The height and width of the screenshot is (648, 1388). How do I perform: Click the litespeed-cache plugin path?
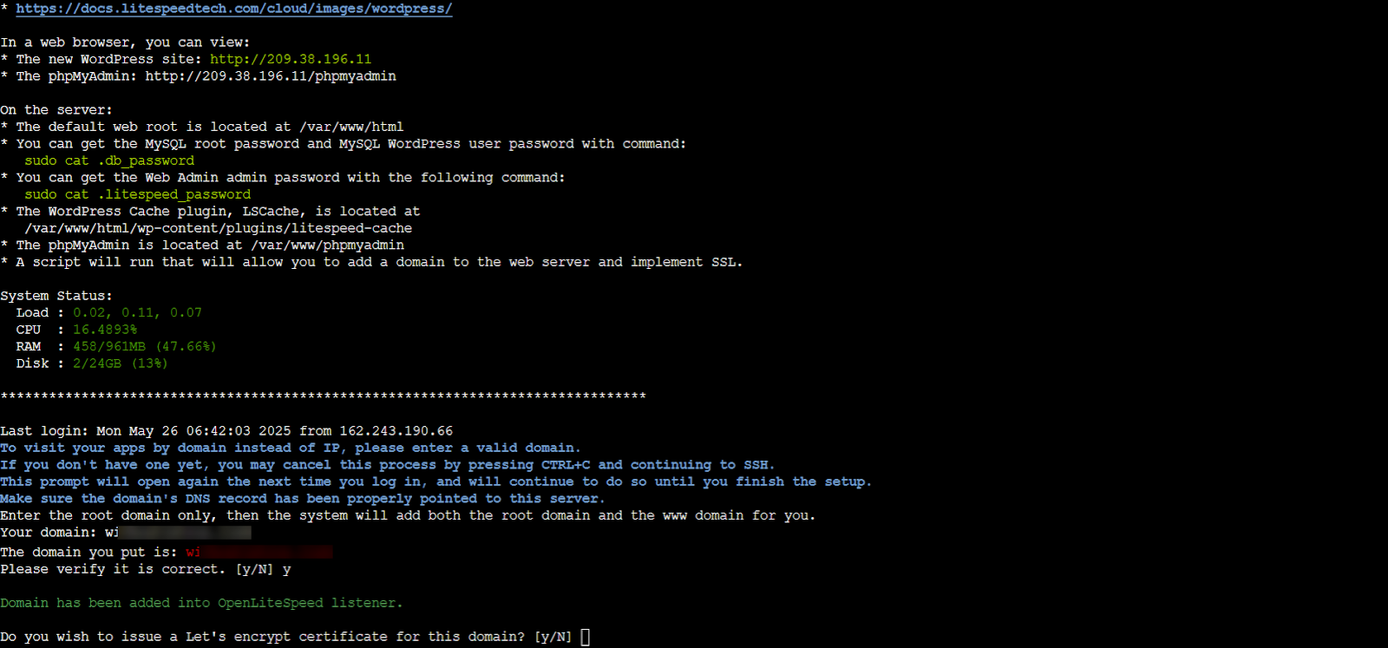(219, 228)
